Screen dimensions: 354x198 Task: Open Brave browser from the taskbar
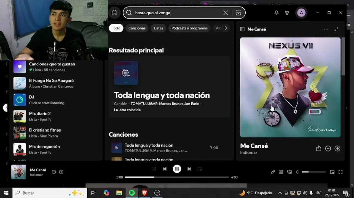click(x=144, y=193)
